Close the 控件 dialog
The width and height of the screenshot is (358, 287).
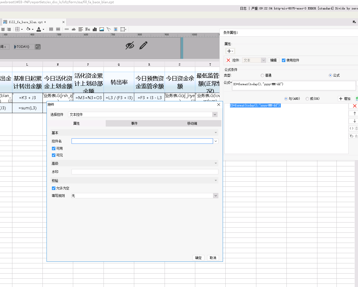pyautogui.click(x=219, y=105)
